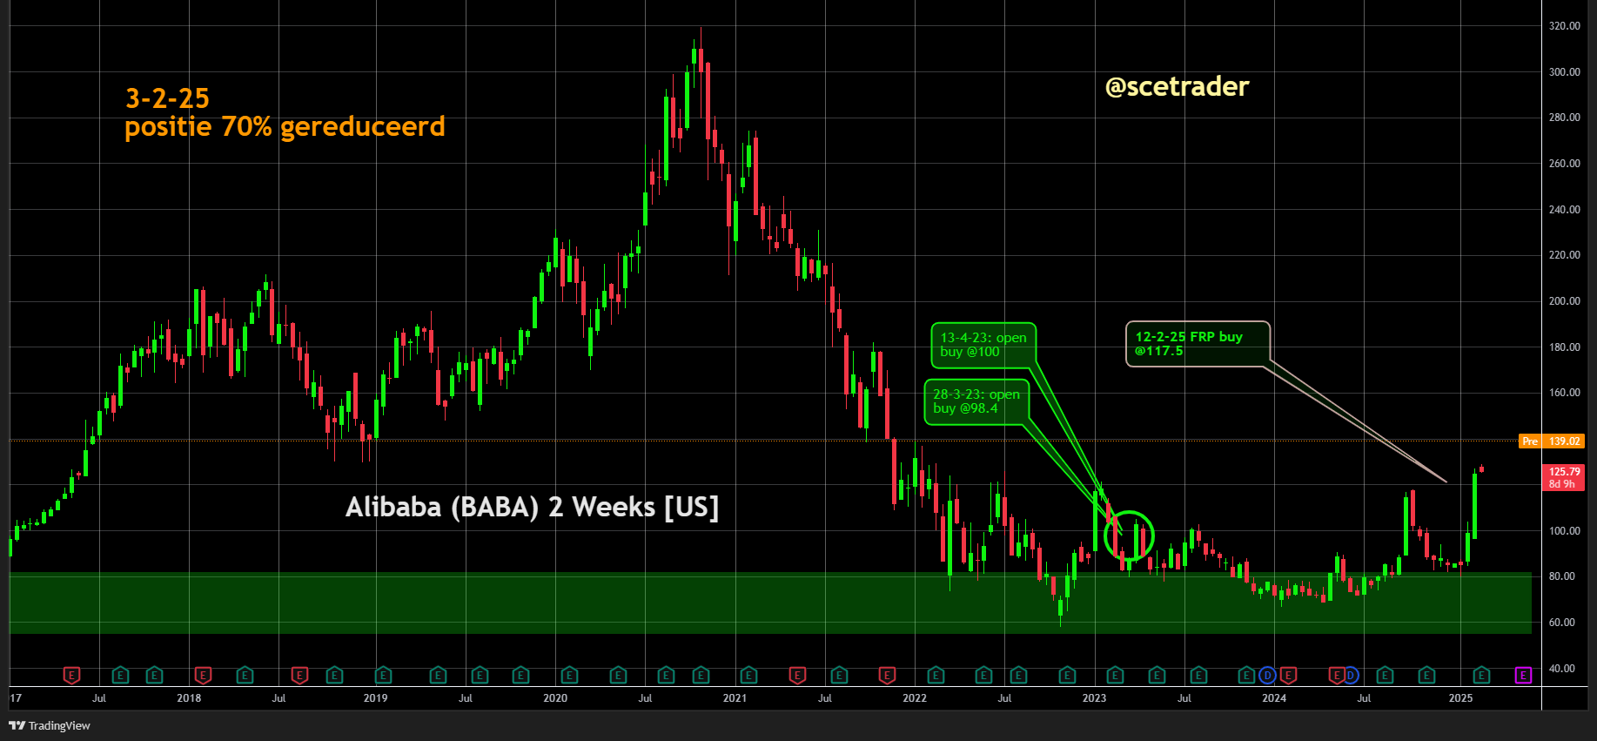Screen dimensions: 1597x741
Task: Open the green earnings marker for May 2018
Action: (245, 675)
